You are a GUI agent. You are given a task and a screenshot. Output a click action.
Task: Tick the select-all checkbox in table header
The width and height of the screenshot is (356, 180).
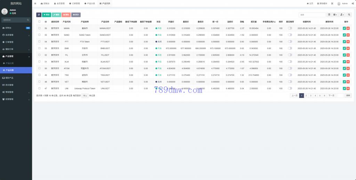(39, 22)
